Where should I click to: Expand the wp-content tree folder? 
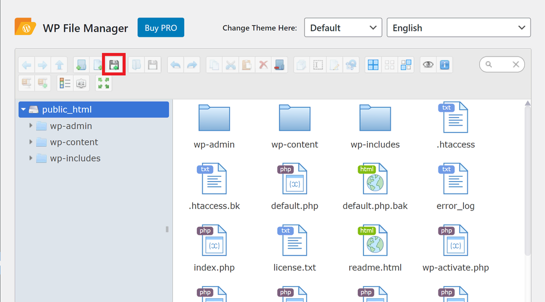31,142
